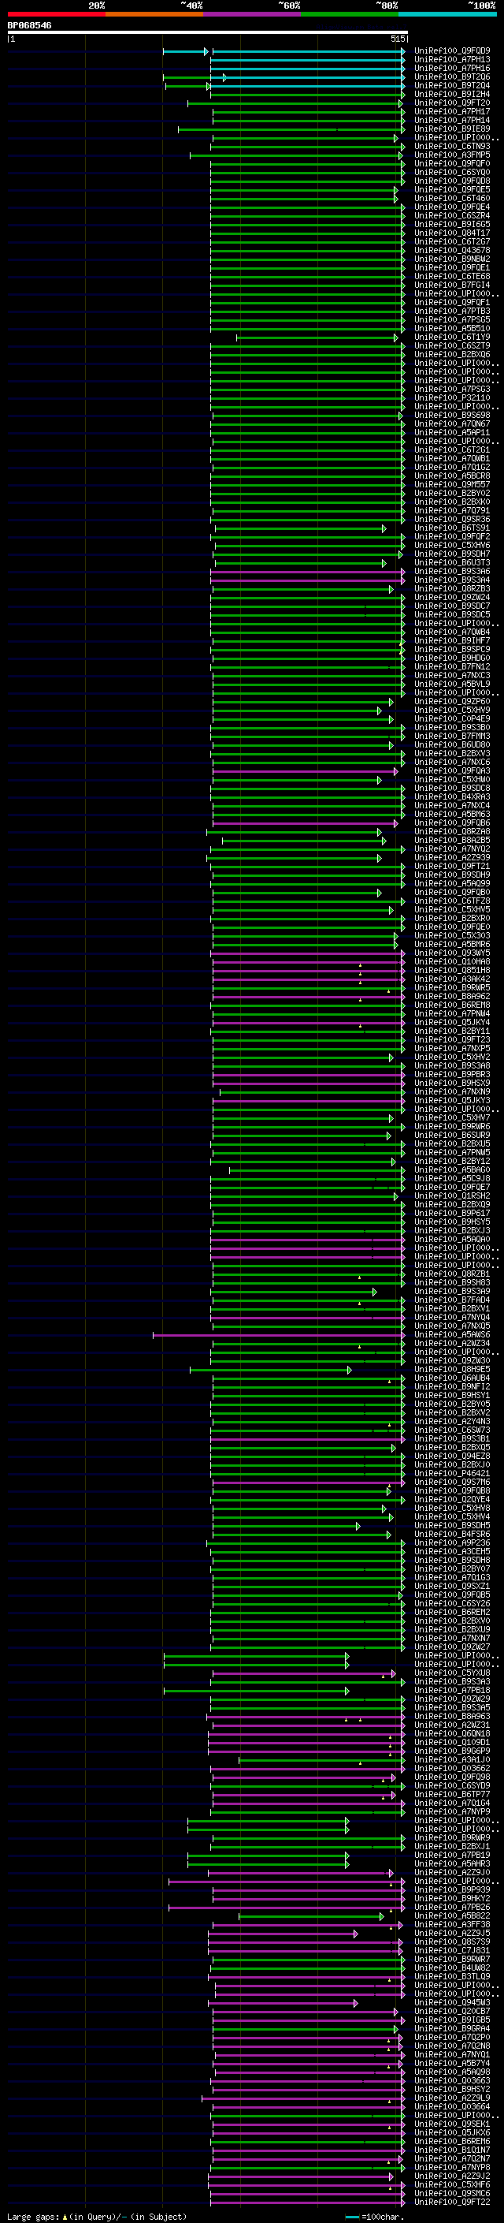
Task: Click the white query sequence ruler bar
Action: pyautogui.click(x=208, y=32)
